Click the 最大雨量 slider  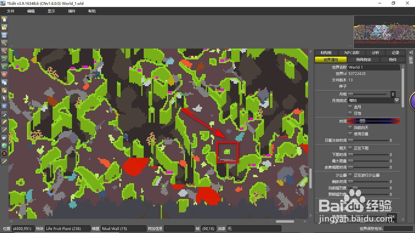pos(368,161)
